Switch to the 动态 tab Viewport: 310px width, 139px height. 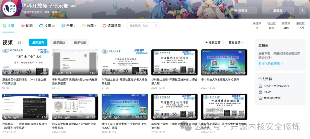tap(27, 26)
